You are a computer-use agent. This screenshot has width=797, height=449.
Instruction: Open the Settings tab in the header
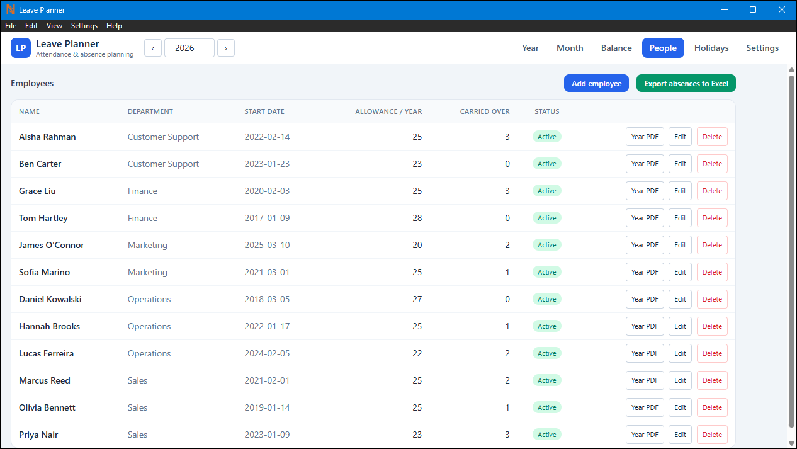[762, 48]
